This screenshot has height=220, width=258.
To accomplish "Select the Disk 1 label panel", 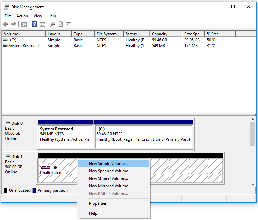I will click(x=19, y=168).
